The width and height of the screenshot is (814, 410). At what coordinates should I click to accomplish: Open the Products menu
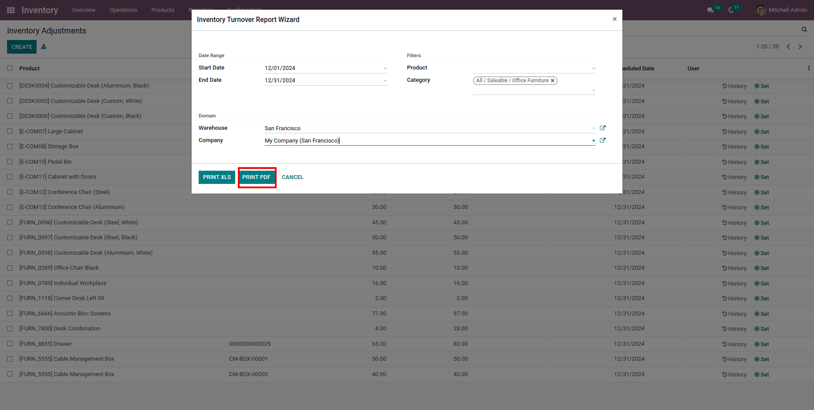click(x=163, y=10)
